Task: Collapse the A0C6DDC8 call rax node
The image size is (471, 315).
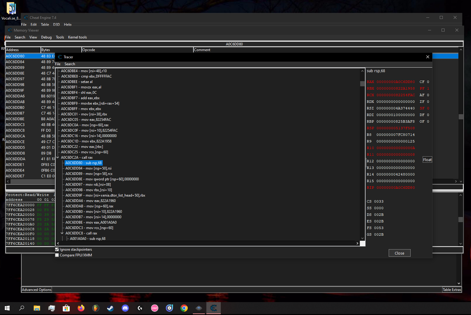Action: [x=62, y=233]
